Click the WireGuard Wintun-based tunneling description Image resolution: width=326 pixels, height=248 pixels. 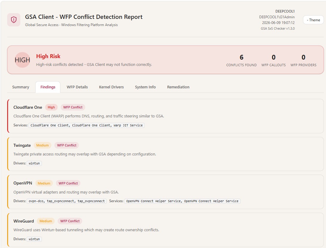coord(86,230)
